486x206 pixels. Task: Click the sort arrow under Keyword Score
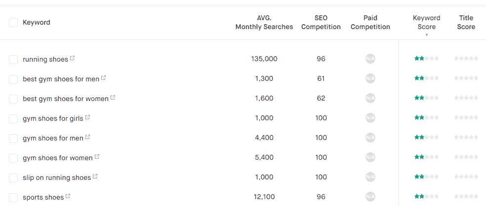426,35
